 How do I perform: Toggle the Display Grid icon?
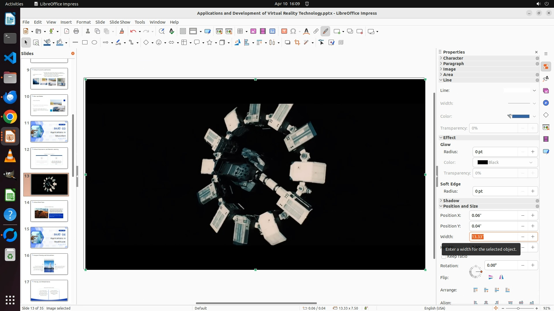(183, 31)
